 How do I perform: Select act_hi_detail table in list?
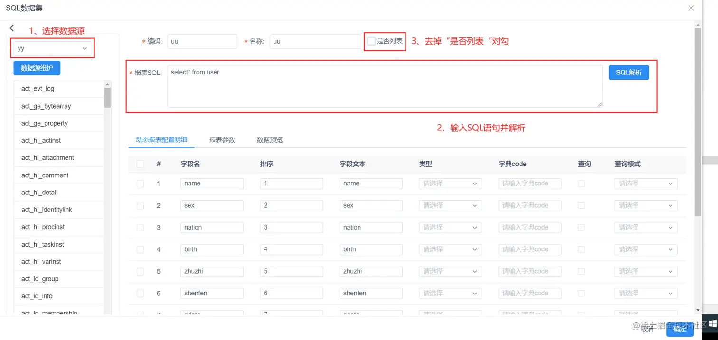tap(59, 193)
